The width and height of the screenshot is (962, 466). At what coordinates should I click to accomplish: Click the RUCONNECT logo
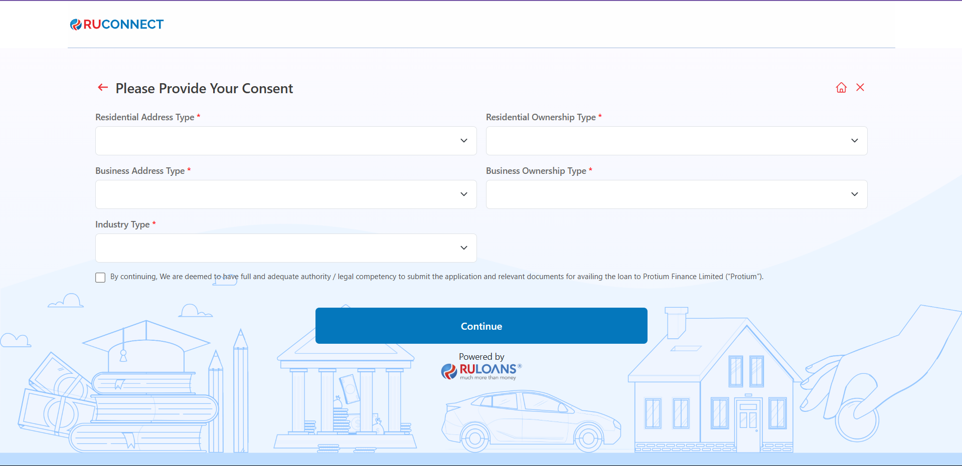point(117,25)
